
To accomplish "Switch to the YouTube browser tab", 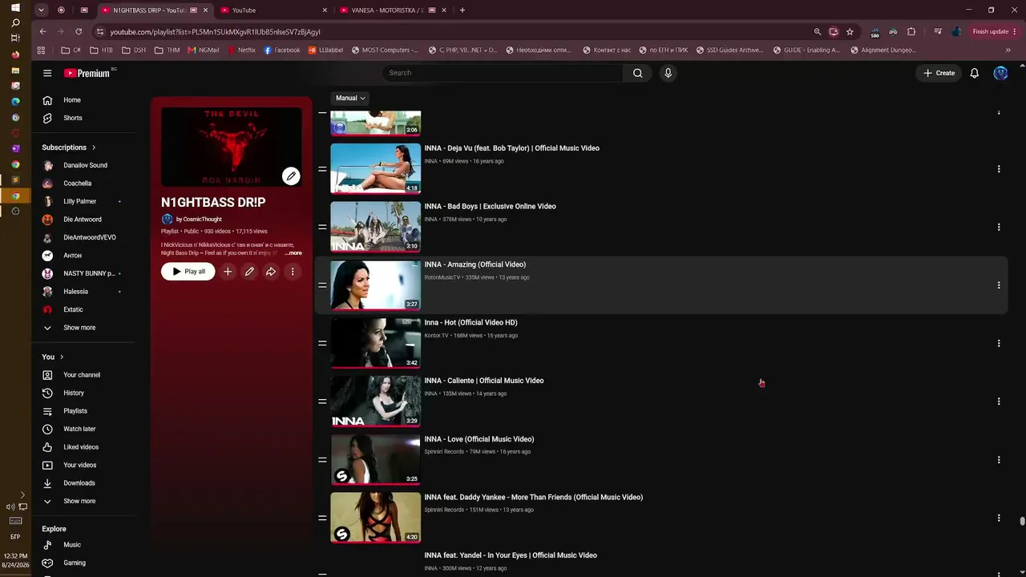I will pos(274,10).
